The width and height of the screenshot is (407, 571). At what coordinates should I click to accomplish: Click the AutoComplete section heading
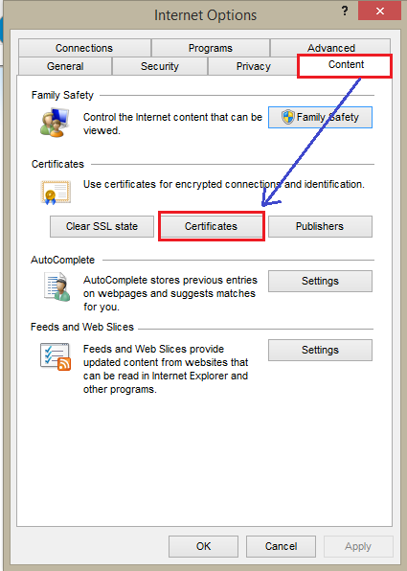62,260
